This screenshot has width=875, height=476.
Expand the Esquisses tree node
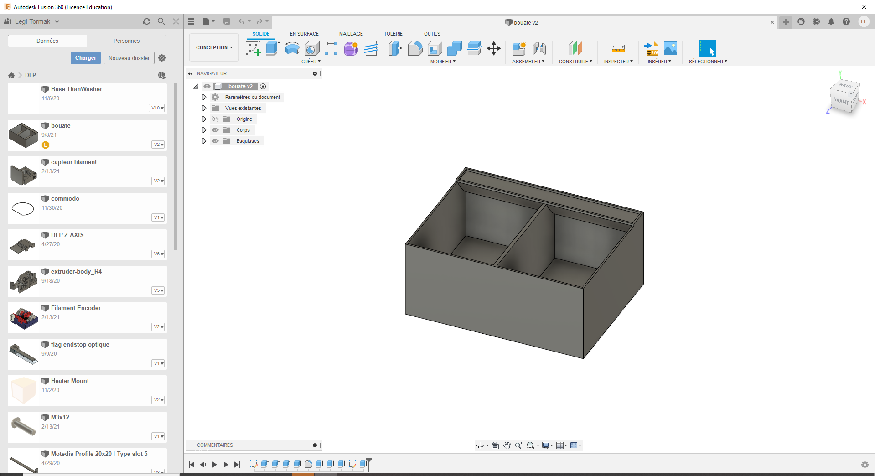[204, 141]
